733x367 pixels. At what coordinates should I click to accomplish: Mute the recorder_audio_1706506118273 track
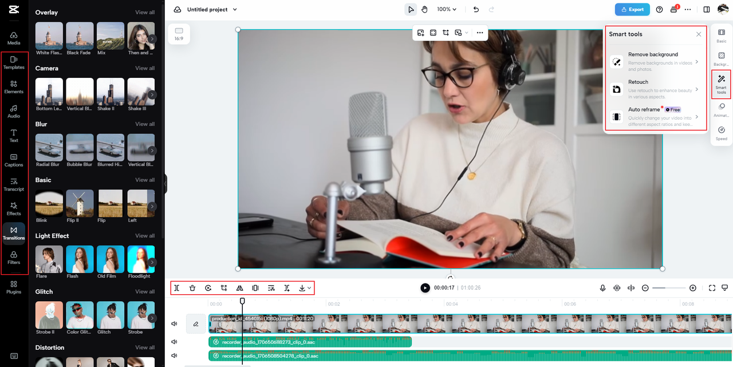pos(174,342)
